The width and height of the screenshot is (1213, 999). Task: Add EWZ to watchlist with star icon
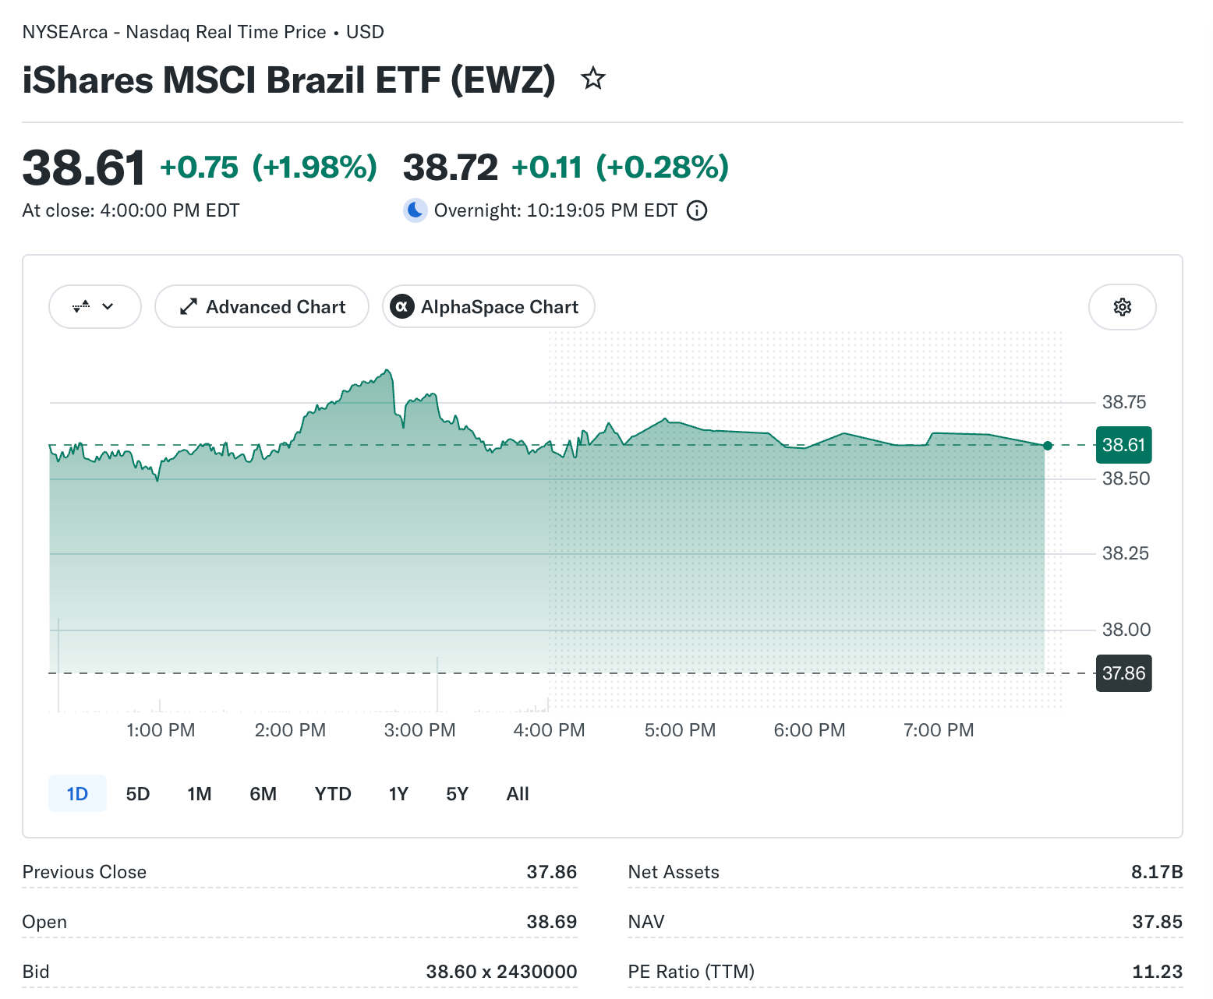[593, 79]
